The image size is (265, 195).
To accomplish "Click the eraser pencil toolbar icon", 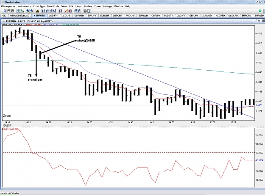I will pyautogui.click(x=66, y=11).
